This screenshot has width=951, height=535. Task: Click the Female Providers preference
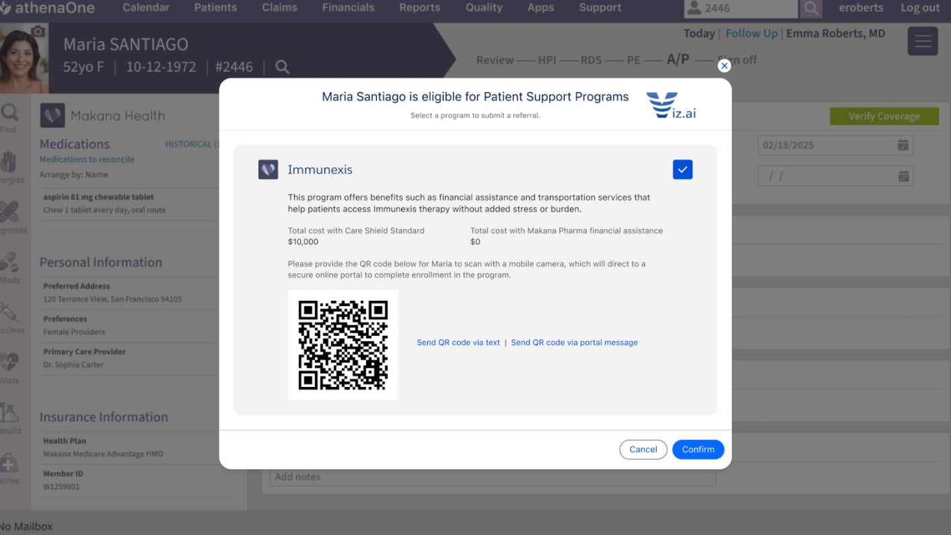(x=74, y=332)
